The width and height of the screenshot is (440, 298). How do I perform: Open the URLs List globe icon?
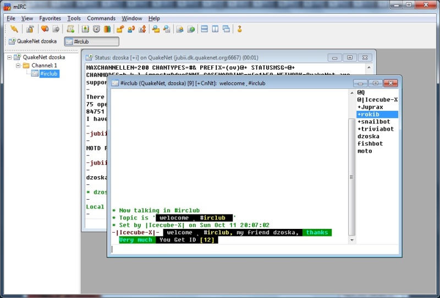pos(191,29)
